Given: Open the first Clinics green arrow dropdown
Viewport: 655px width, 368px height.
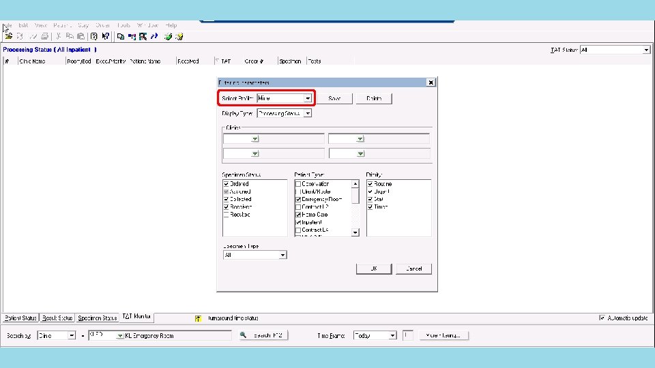Looking at the screenshot, I should point(254,138).
